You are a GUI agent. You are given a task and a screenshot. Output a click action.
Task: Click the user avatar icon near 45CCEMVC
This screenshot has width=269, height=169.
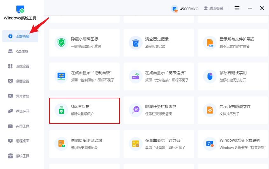pyautogui.click(x=174, y=9)
